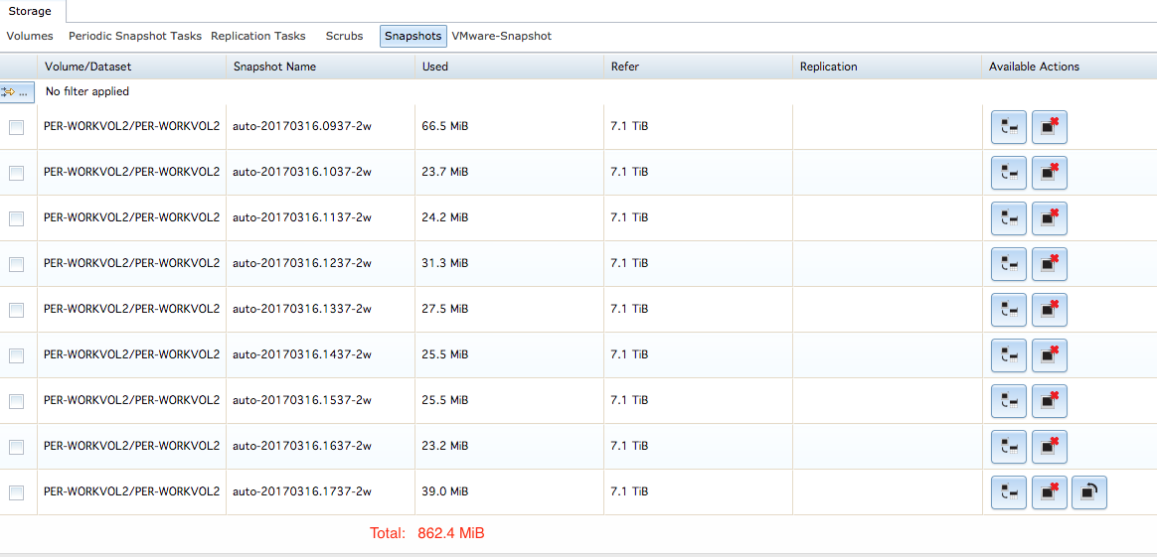
Task: Clone snapshot auto-20170316.1437-2w
Action: (x=1009, y=355)
